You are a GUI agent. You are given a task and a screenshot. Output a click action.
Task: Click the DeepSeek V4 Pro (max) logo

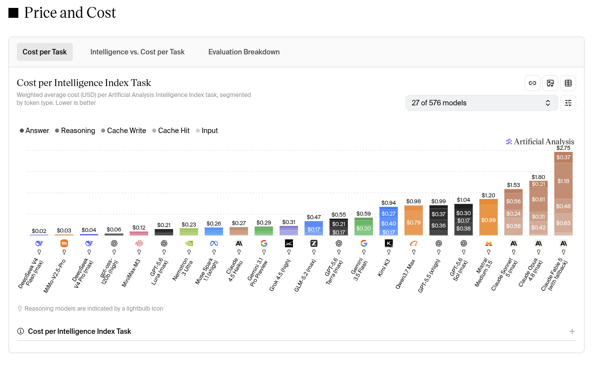tap(89, 243)
